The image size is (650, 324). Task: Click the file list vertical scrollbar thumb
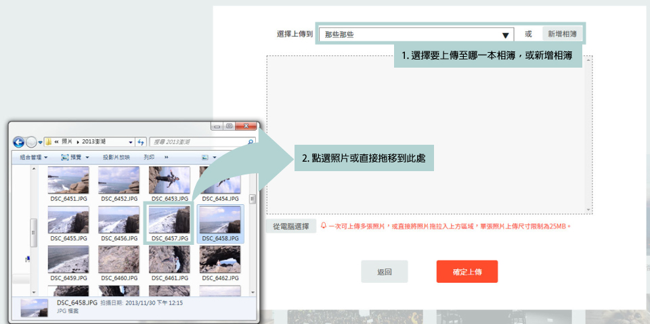coord(253,200)
